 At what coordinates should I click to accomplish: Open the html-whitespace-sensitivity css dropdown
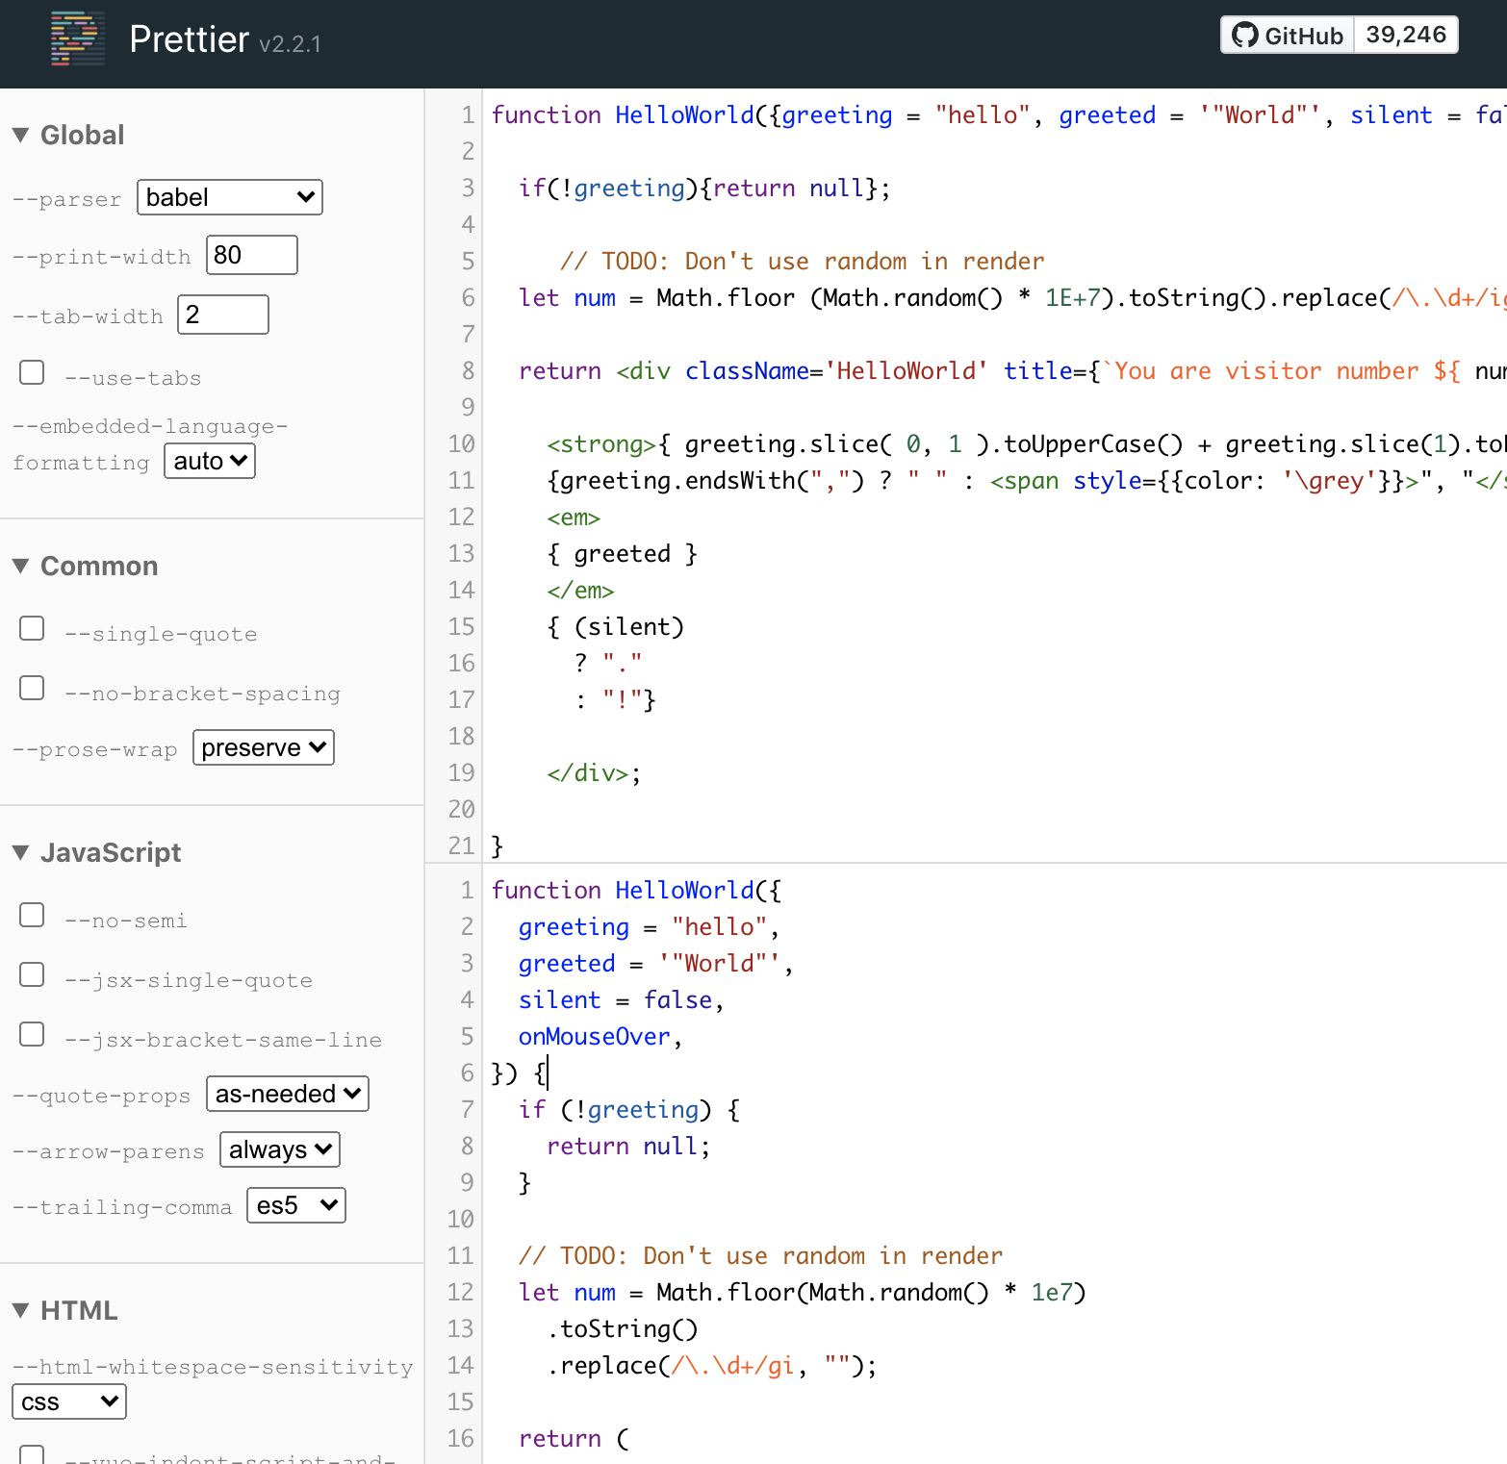69,1402
